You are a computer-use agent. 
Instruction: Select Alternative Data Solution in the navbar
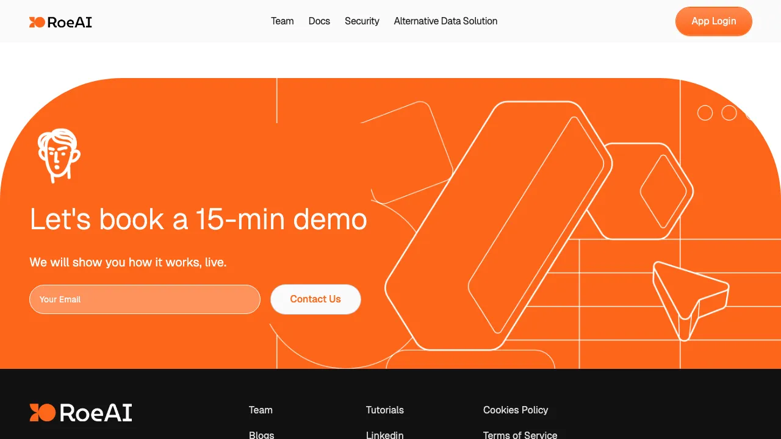point(445,21)
